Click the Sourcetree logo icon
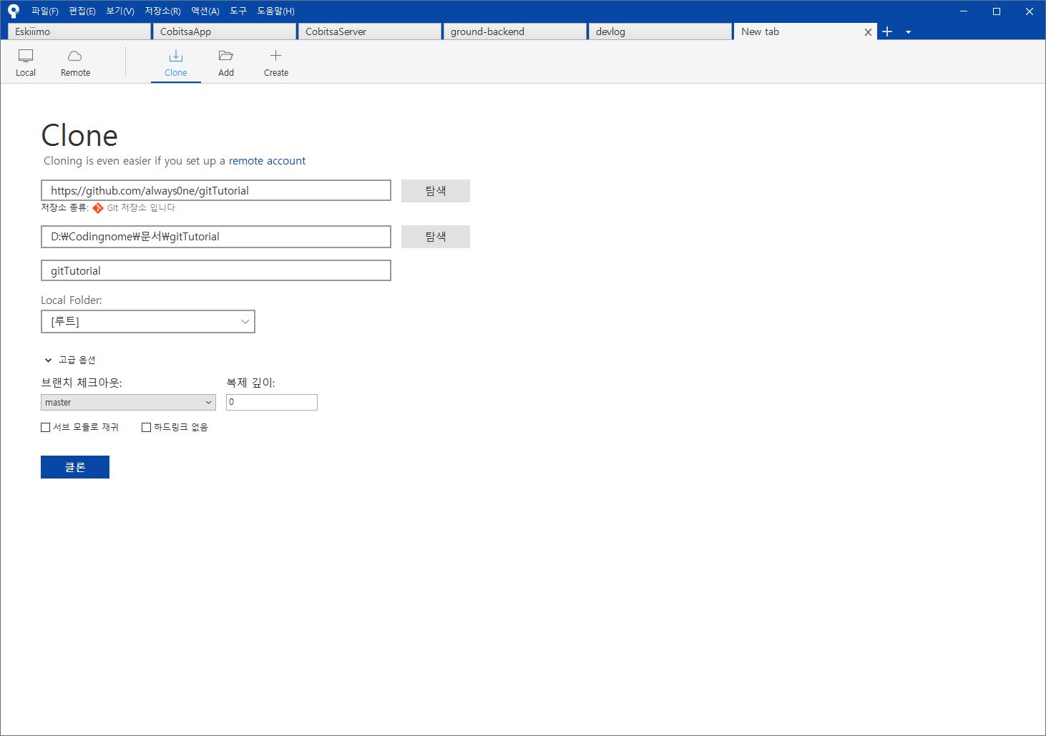The height and width of the screenshot is (736, 1046). pos(13,11)
